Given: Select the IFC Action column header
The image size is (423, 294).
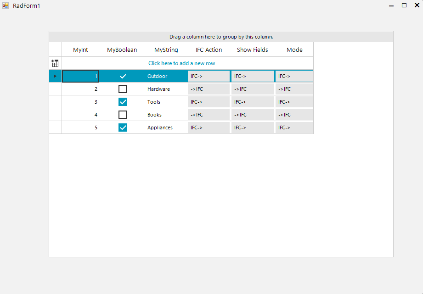Looking at the screenshot, I should pyautogui.click(x=209, y=50).
